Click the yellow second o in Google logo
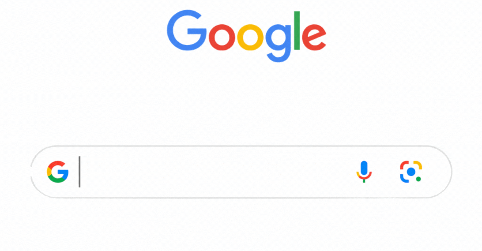This screenshot has height=251, width=482. pos(250,37)
